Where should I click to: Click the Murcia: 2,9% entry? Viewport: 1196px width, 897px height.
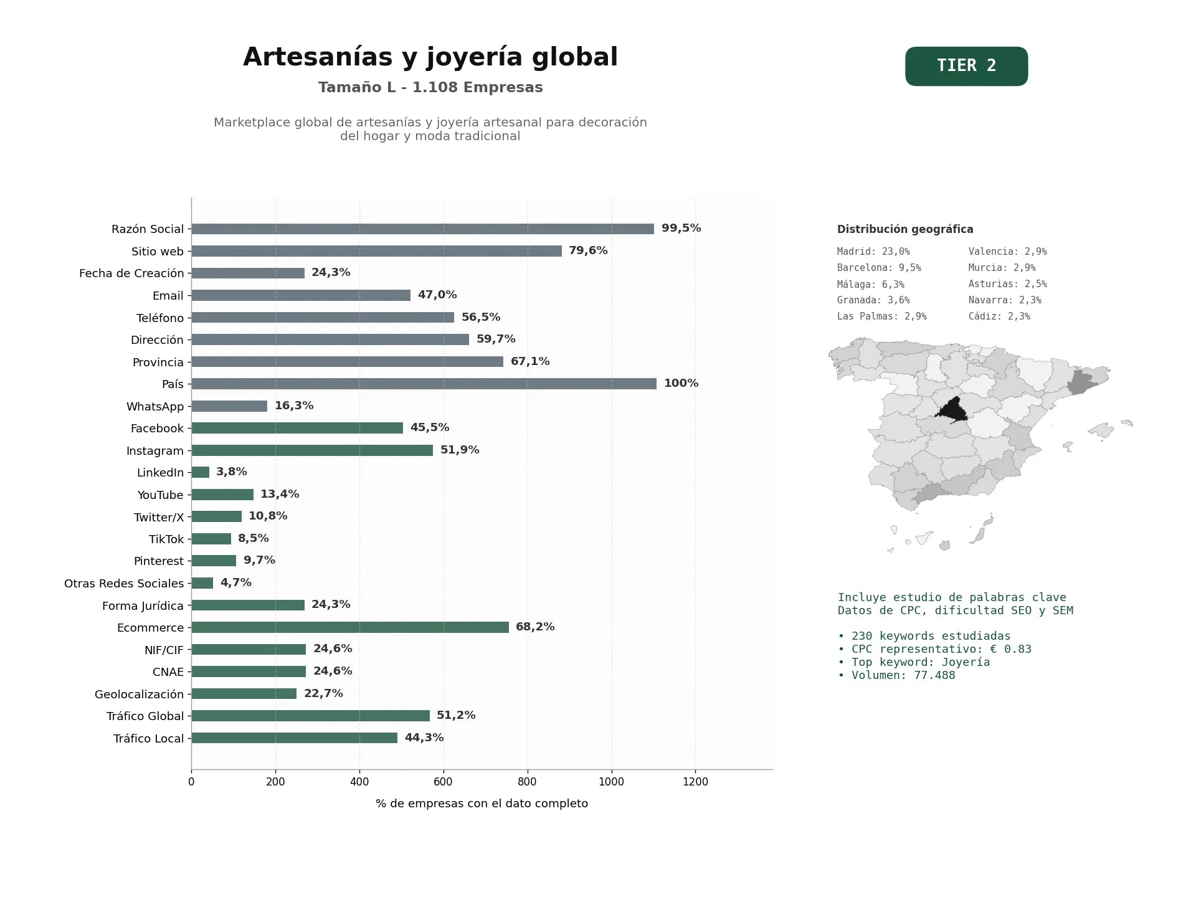pyautogui.click(x=1002, y=268)
